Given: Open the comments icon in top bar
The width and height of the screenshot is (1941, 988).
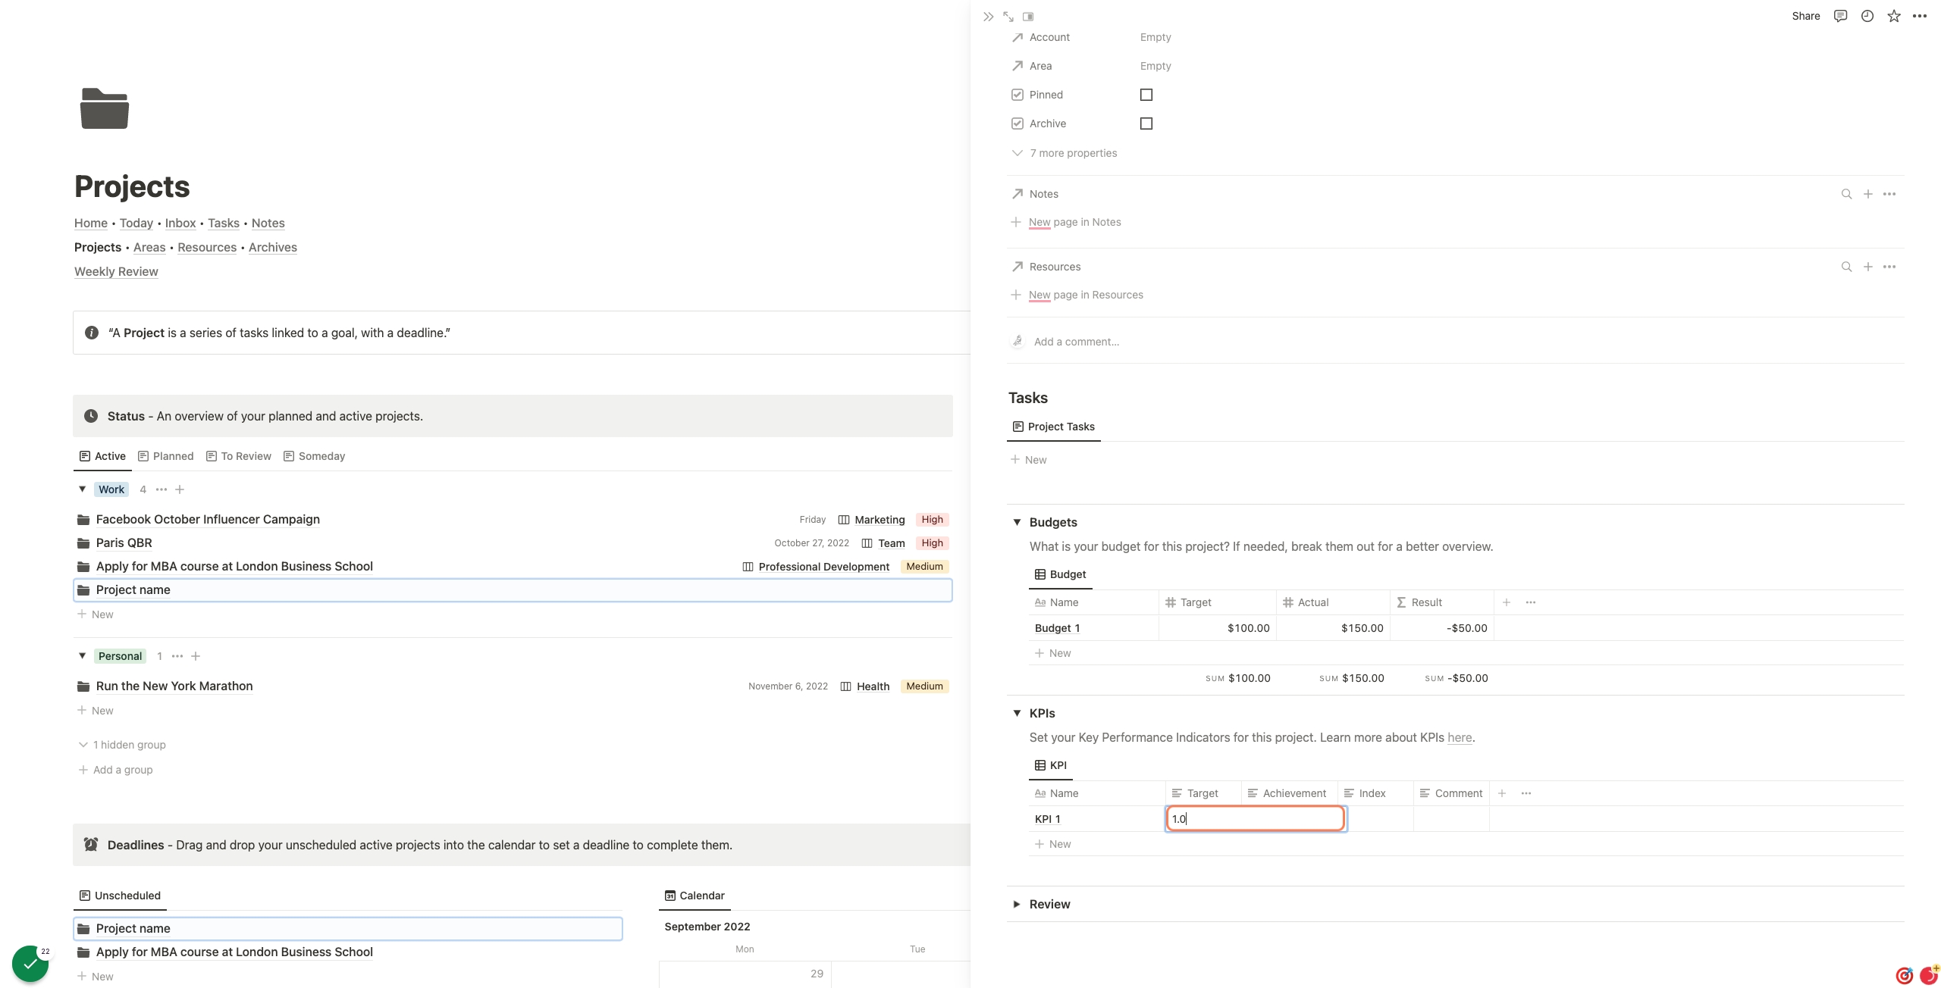Looking at the screenshot, I should pos(1840,16).
